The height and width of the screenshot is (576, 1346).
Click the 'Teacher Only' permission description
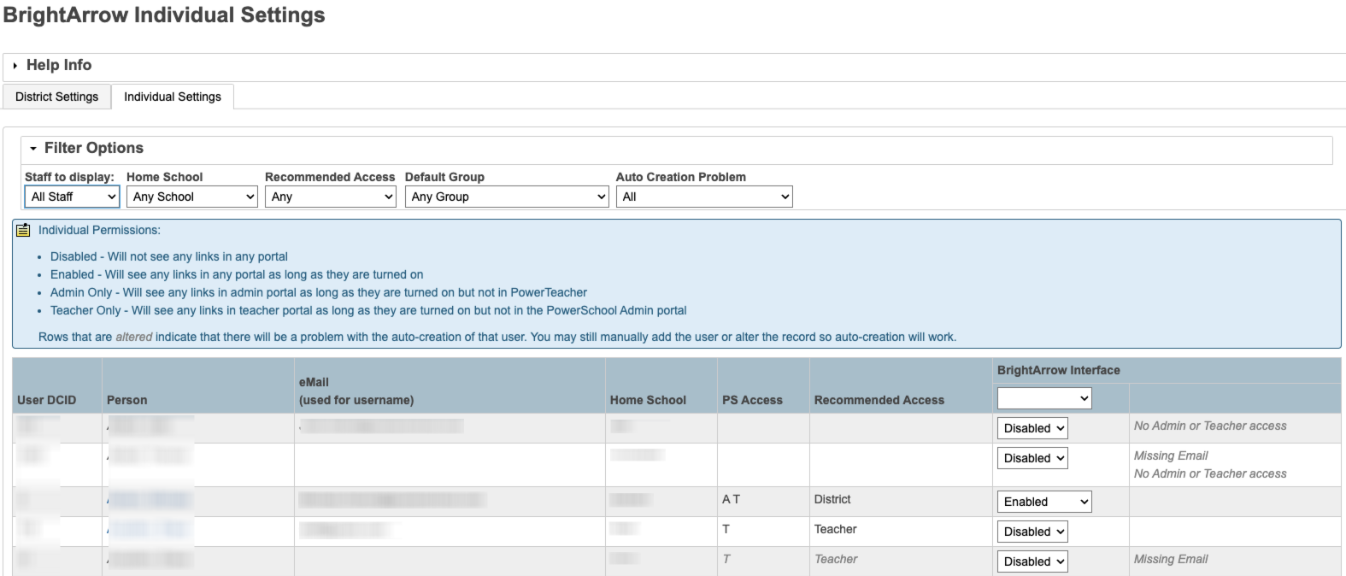coord(368,310)
